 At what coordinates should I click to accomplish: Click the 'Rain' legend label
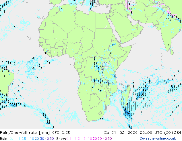[x=4, y=139]
